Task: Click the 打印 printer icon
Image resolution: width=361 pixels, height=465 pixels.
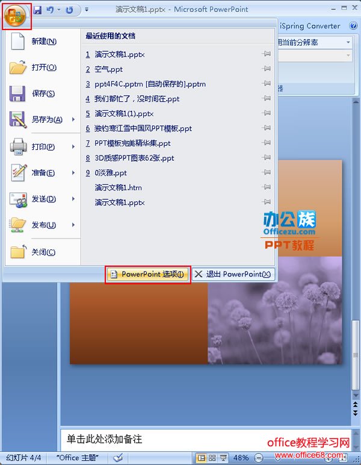Action: (x=19, y=146)
